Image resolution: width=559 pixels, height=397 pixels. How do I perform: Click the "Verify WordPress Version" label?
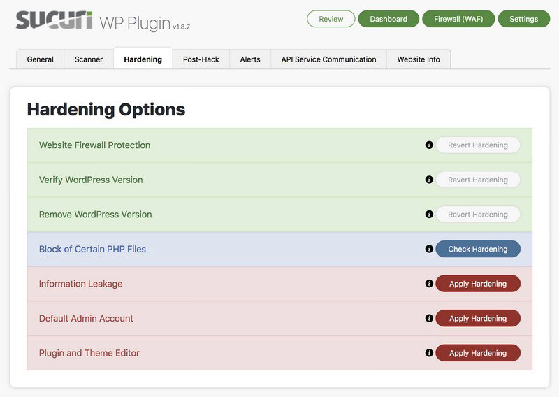pyautogui.click(x=91, y=180)
